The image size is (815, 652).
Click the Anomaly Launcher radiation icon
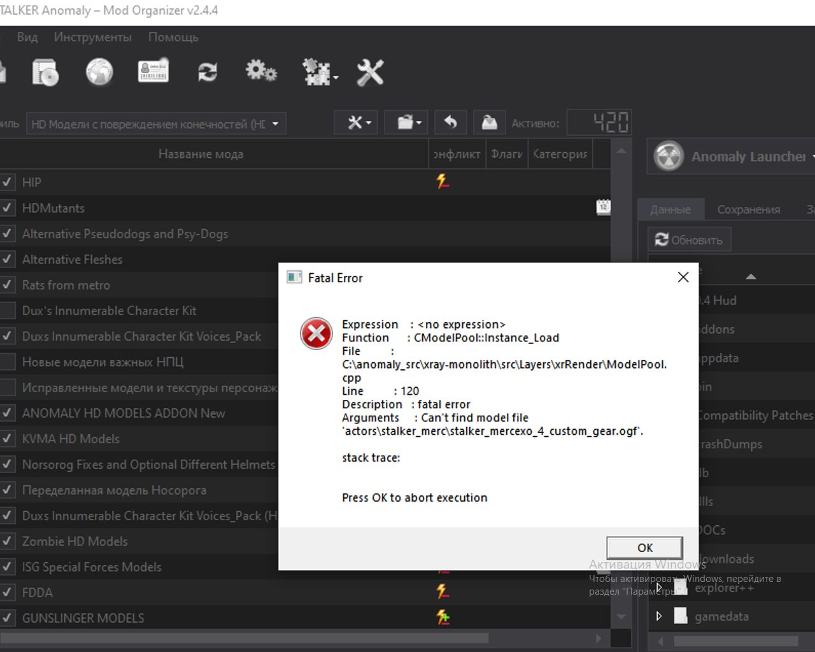click(669, 156)
